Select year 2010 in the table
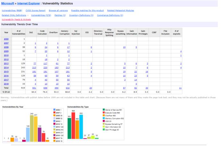Image resolution: width=221 pixels, height=146 pixels. click(6, 55)
